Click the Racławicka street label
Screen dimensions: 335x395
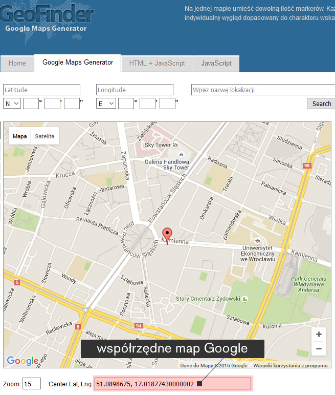[59, 328]
